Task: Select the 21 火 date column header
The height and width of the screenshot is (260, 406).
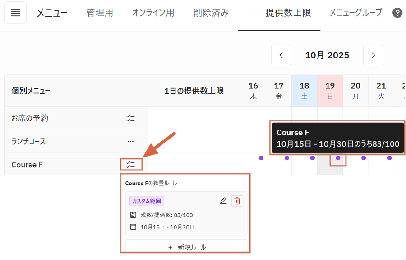Action: [x=381, y=91]
